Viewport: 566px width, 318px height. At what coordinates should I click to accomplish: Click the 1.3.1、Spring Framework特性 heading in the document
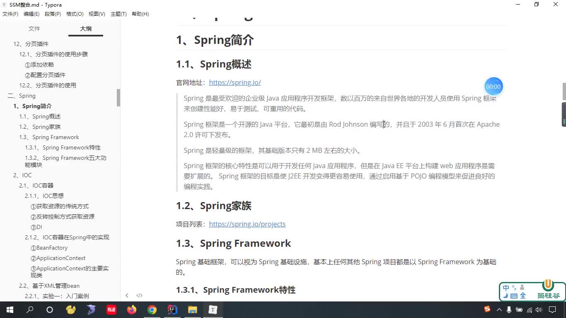tap(235, 290)
